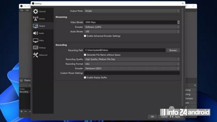Increase Video Bitrate with the up arrow
The height and width of the screenshot is (122, 217).
[x=178, y=21]
